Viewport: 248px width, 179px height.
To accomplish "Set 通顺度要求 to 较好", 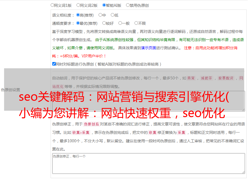I will click(104, 23).
